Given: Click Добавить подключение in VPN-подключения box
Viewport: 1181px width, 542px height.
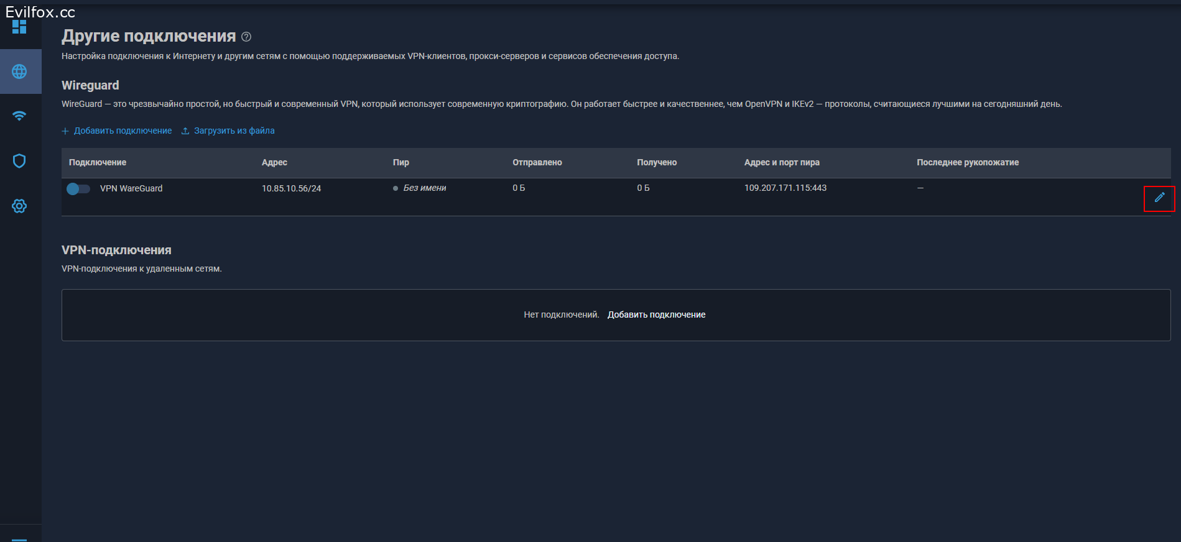Looking at the screenshot, I should pos(656,315).
